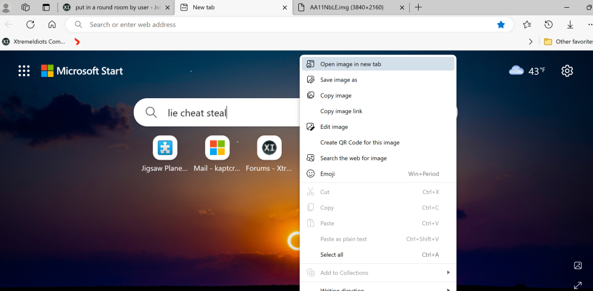
Task: Go to the browser home page icon
Action: [52, 25]
